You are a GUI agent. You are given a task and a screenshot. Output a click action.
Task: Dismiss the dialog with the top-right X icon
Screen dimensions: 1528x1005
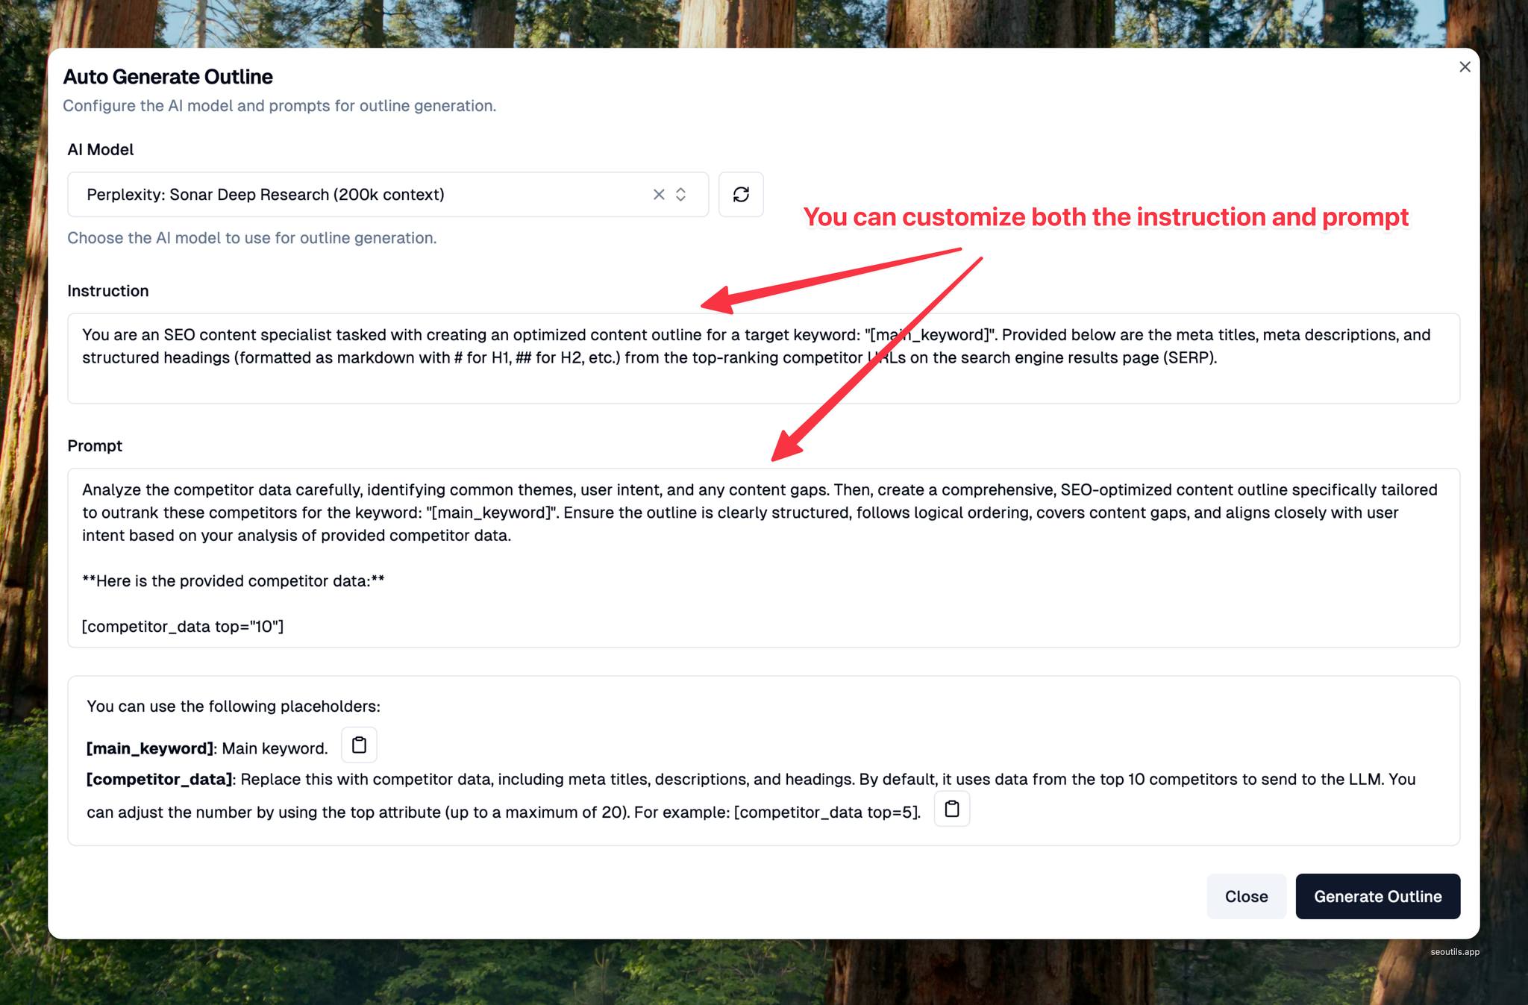(x=1465, y=67)
